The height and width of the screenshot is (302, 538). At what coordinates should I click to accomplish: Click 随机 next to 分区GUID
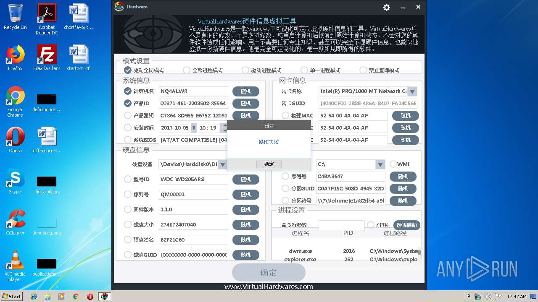point(403,189)
